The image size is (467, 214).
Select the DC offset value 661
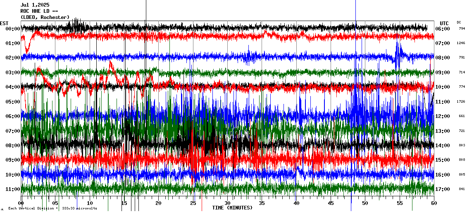[x=462, y=116]
